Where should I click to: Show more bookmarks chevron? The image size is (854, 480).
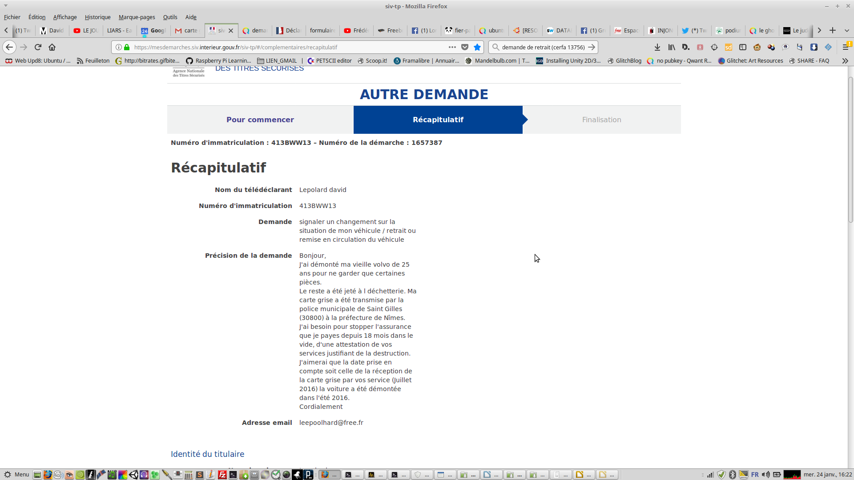(x=845, y=61)
